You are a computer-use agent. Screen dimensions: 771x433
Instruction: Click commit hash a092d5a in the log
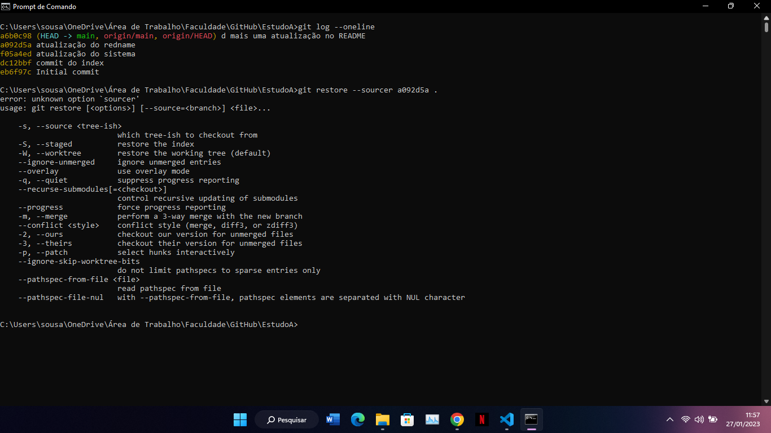(16, 45)
